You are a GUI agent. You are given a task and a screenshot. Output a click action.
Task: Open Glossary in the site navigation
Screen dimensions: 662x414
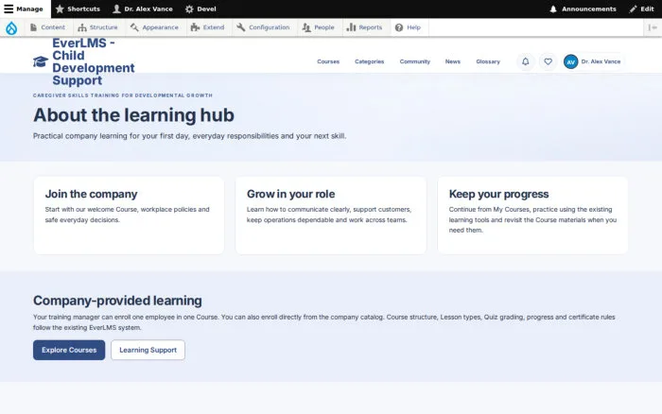(x=488, y=61)
